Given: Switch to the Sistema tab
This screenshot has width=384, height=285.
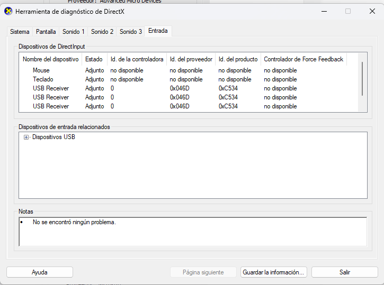Looking at the screenshot, I should 20,32.
